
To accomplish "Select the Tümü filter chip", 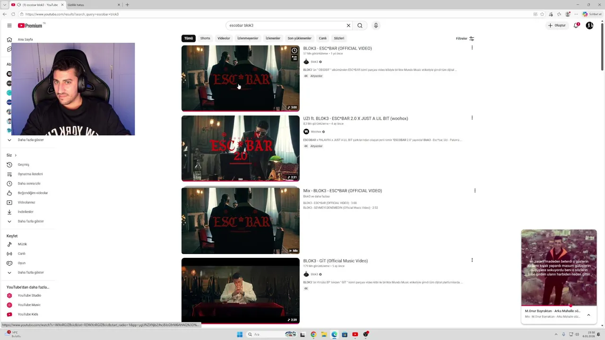I will (x=189, y=38).
